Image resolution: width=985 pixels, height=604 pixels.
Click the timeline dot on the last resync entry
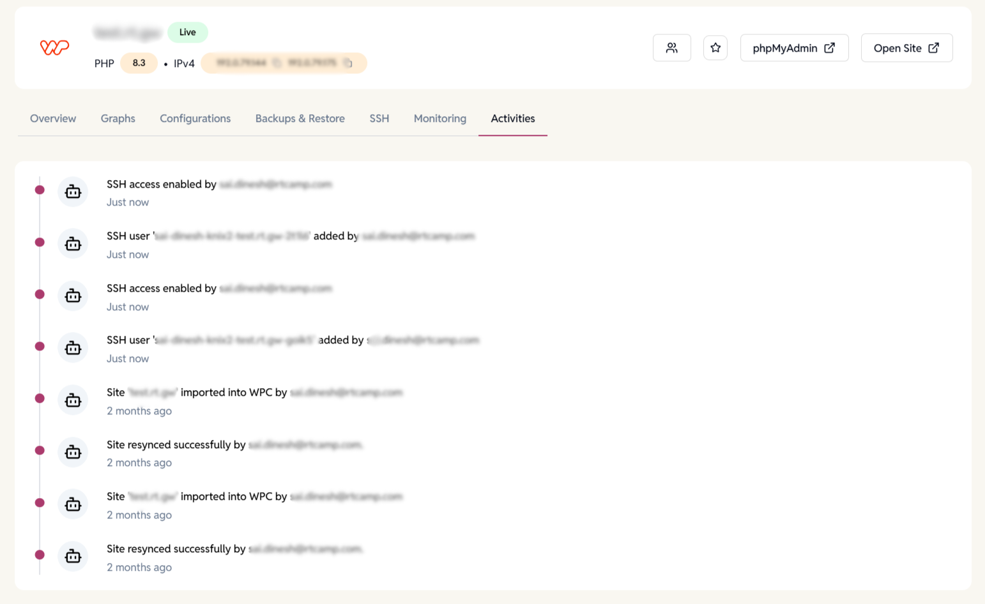click(x=40, y=555)
